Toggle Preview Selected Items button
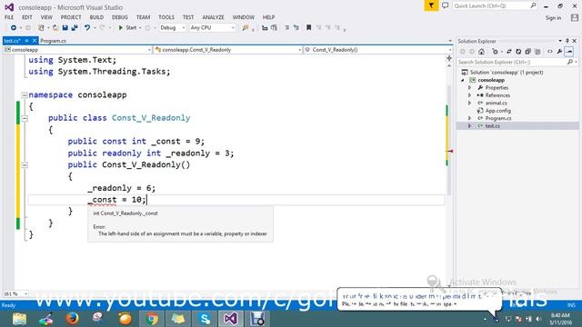Image resolution: width=582 pixels, height=327 pixels. 569,52
